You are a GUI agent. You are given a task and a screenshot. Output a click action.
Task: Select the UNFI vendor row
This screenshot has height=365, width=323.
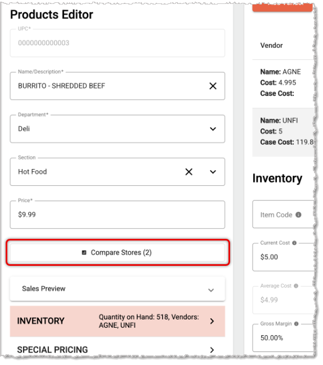[283, 132]
